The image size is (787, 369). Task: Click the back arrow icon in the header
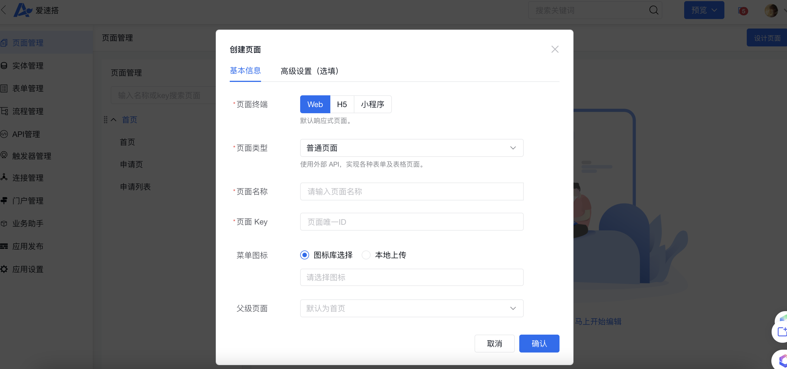[4, 10]
